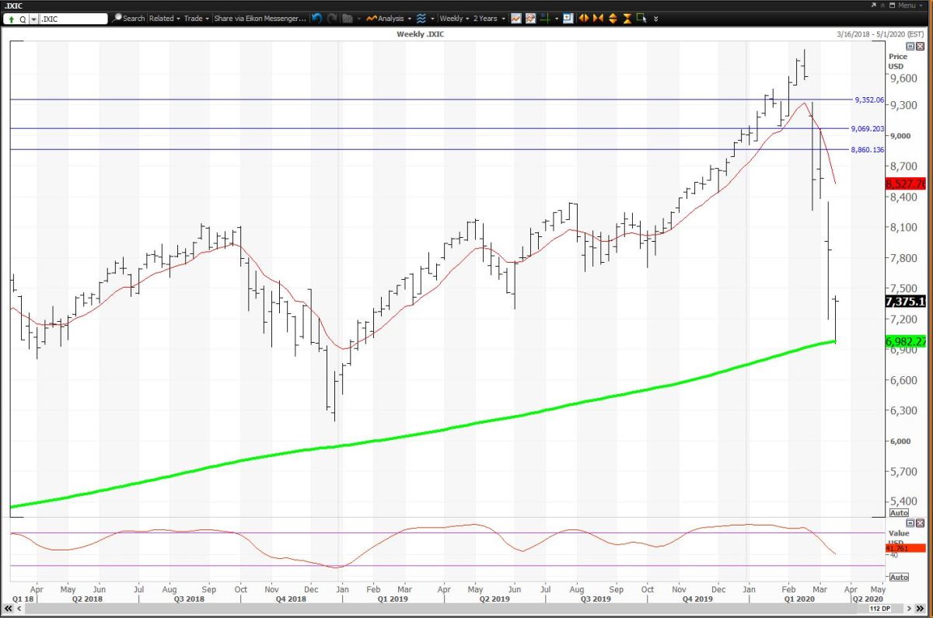Click the blue wave lines icon
Image resolution: width=933 pixels, height=618 pixels.
pos(421,18)
